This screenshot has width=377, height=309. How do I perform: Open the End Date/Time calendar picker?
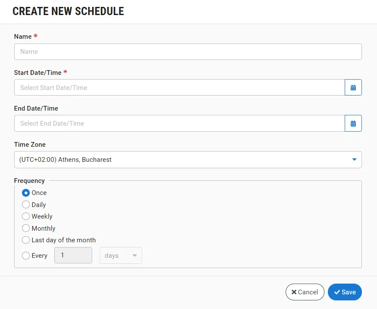353,124
